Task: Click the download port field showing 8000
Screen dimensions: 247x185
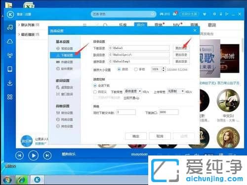Action: tap(168, 112)
